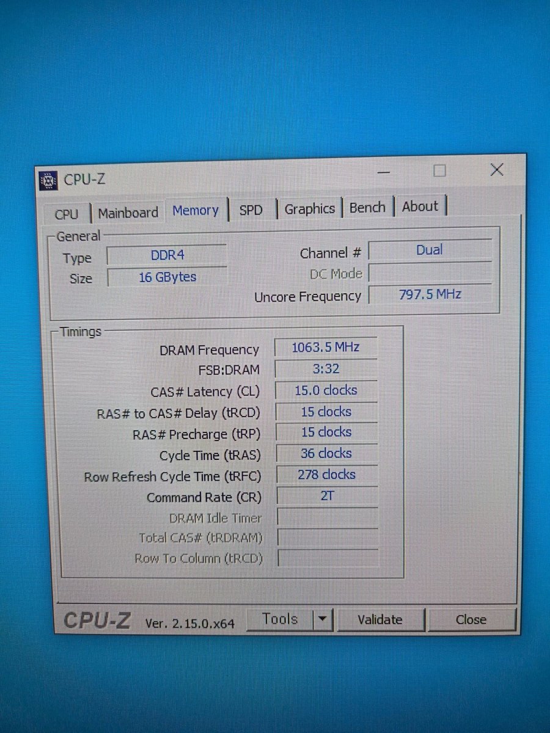Click the tRCD 15 clocks value
The image size is (550, 733).
[x=326, y=412]
